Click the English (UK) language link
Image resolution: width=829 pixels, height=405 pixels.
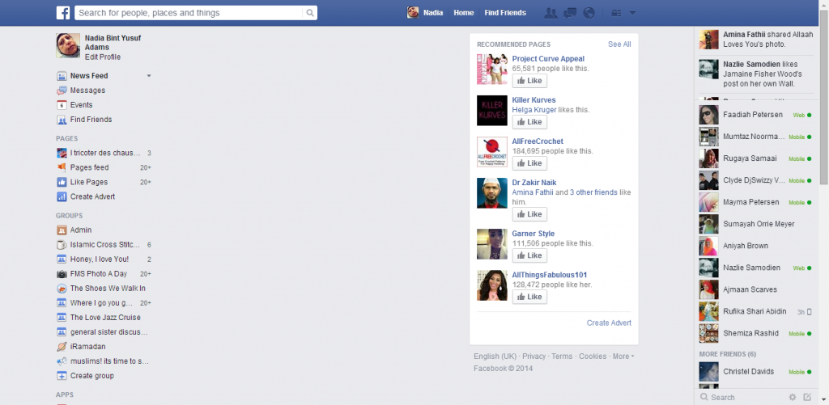click(495, 356)
